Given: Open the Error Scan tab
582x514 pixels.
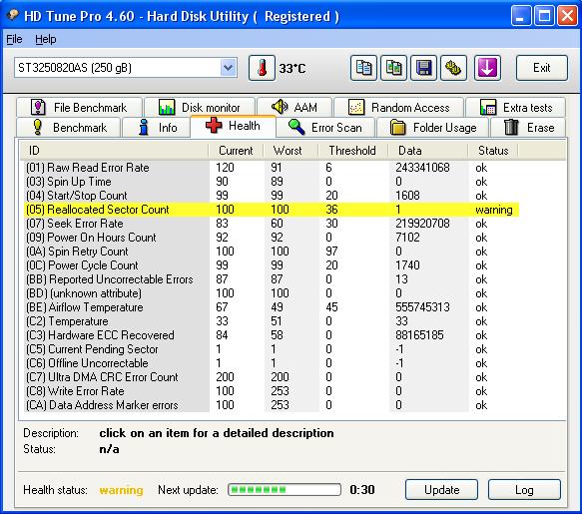Looking at the screenshot, I should [325, 128].
